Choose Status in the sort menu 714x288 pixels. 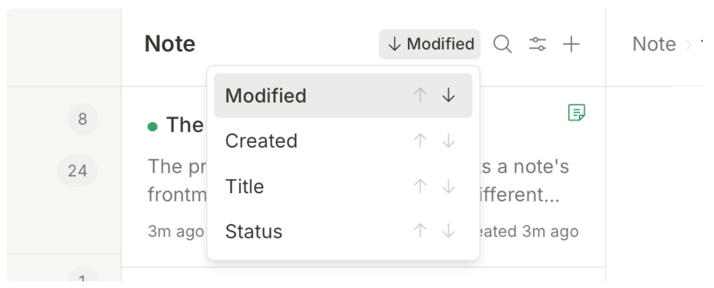[x=254, y=231]
